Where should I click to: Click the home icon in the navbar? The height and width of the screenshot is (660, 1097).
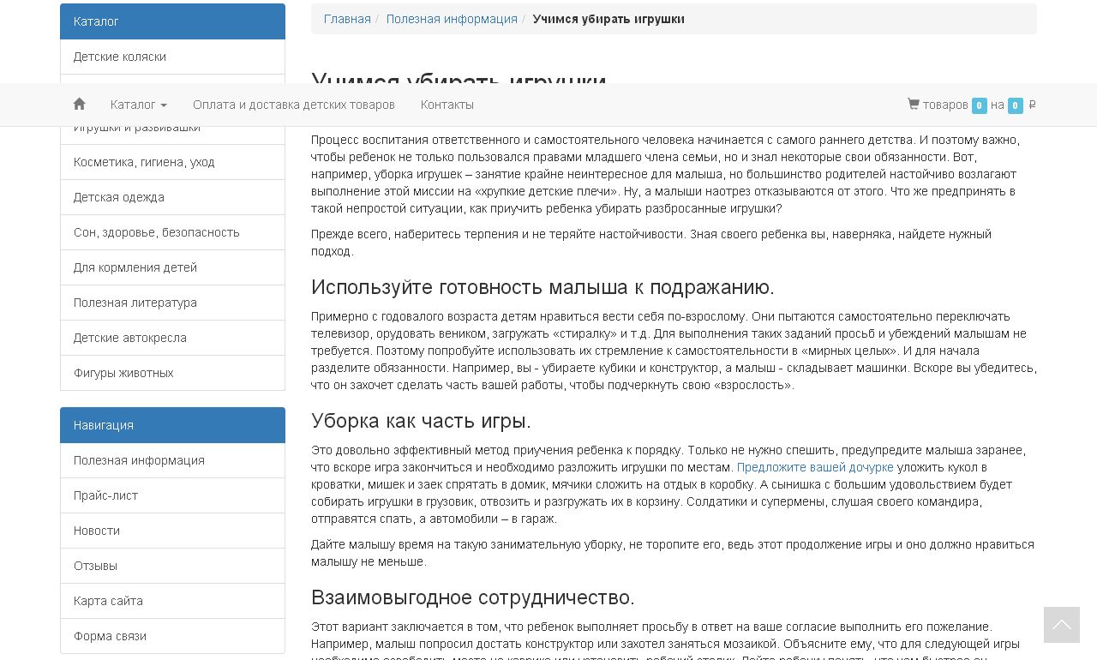pos(79,105)
